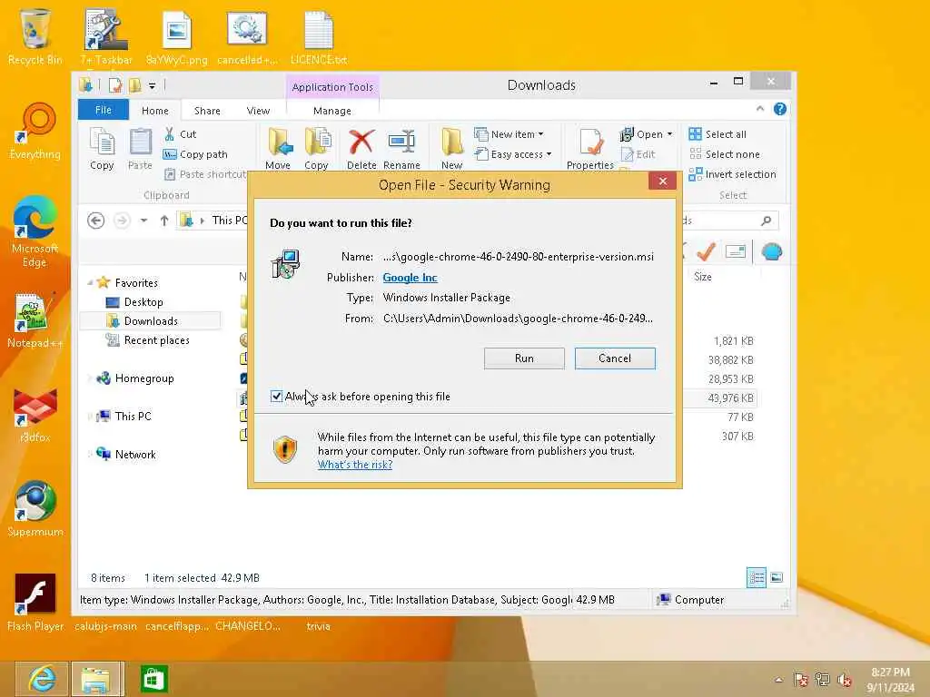Collapse the Favorites tree group
930x697 pixels.
[90, 283]
